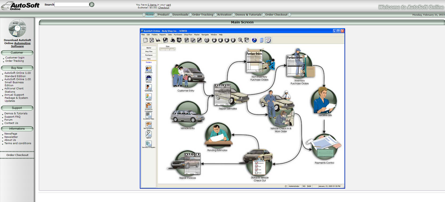Image resolution: width=445 pixels, height=202 pixels.
Task: Click the Pending Estimates man graphic
Action: click(218, 135)
